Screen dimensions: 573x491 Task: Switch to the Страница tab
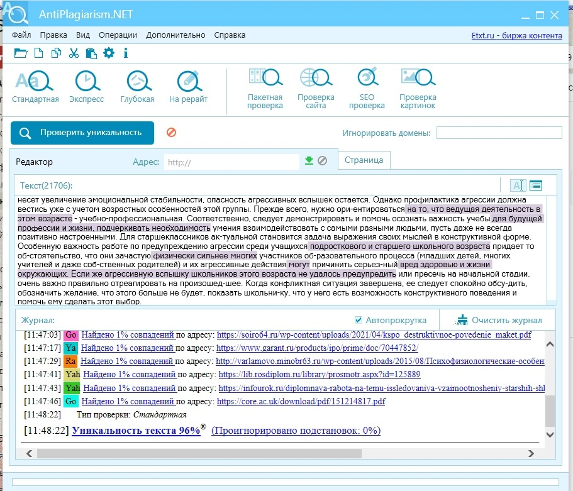(x=364, y=160)
